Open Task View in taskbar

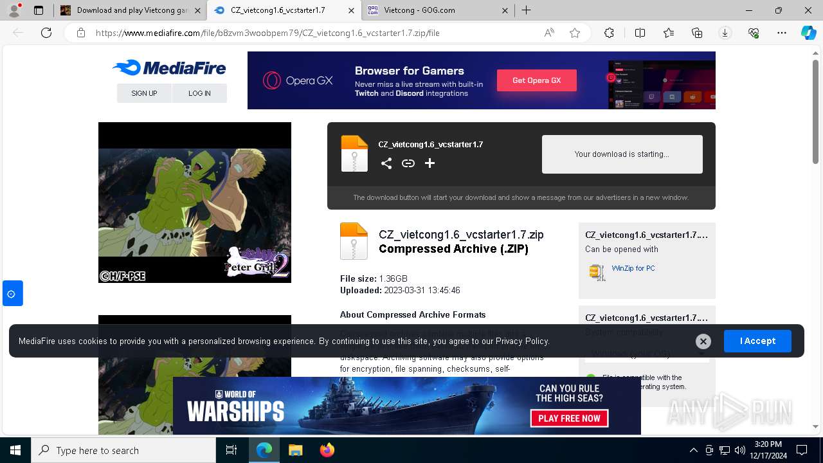[x=231, y=450]
